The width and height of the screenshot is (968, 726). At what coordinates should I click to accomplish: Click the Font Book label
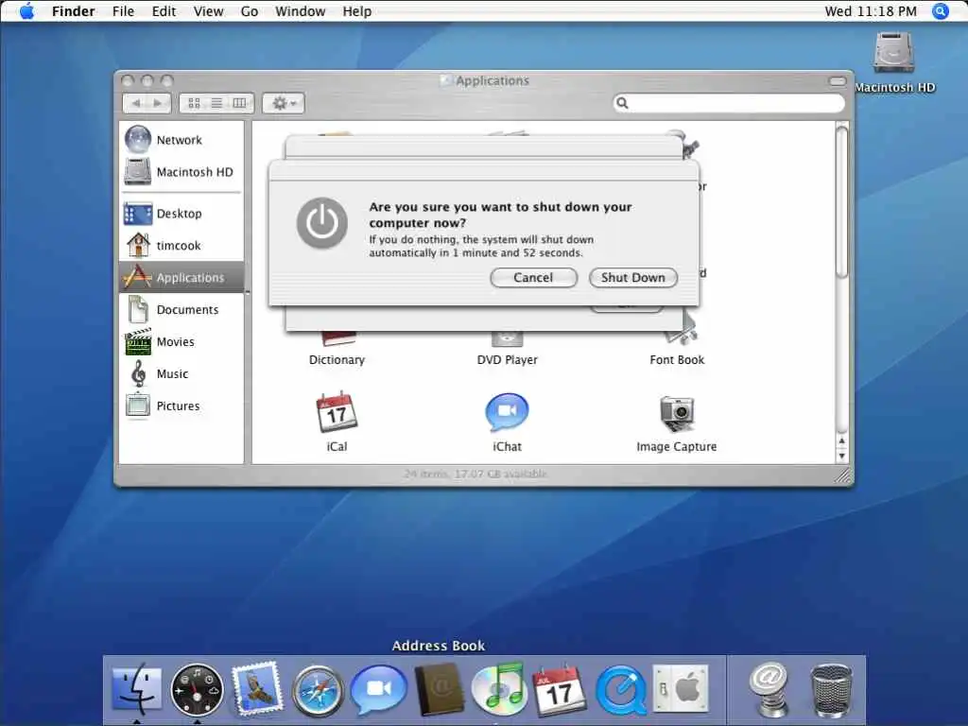click(677, 360)
